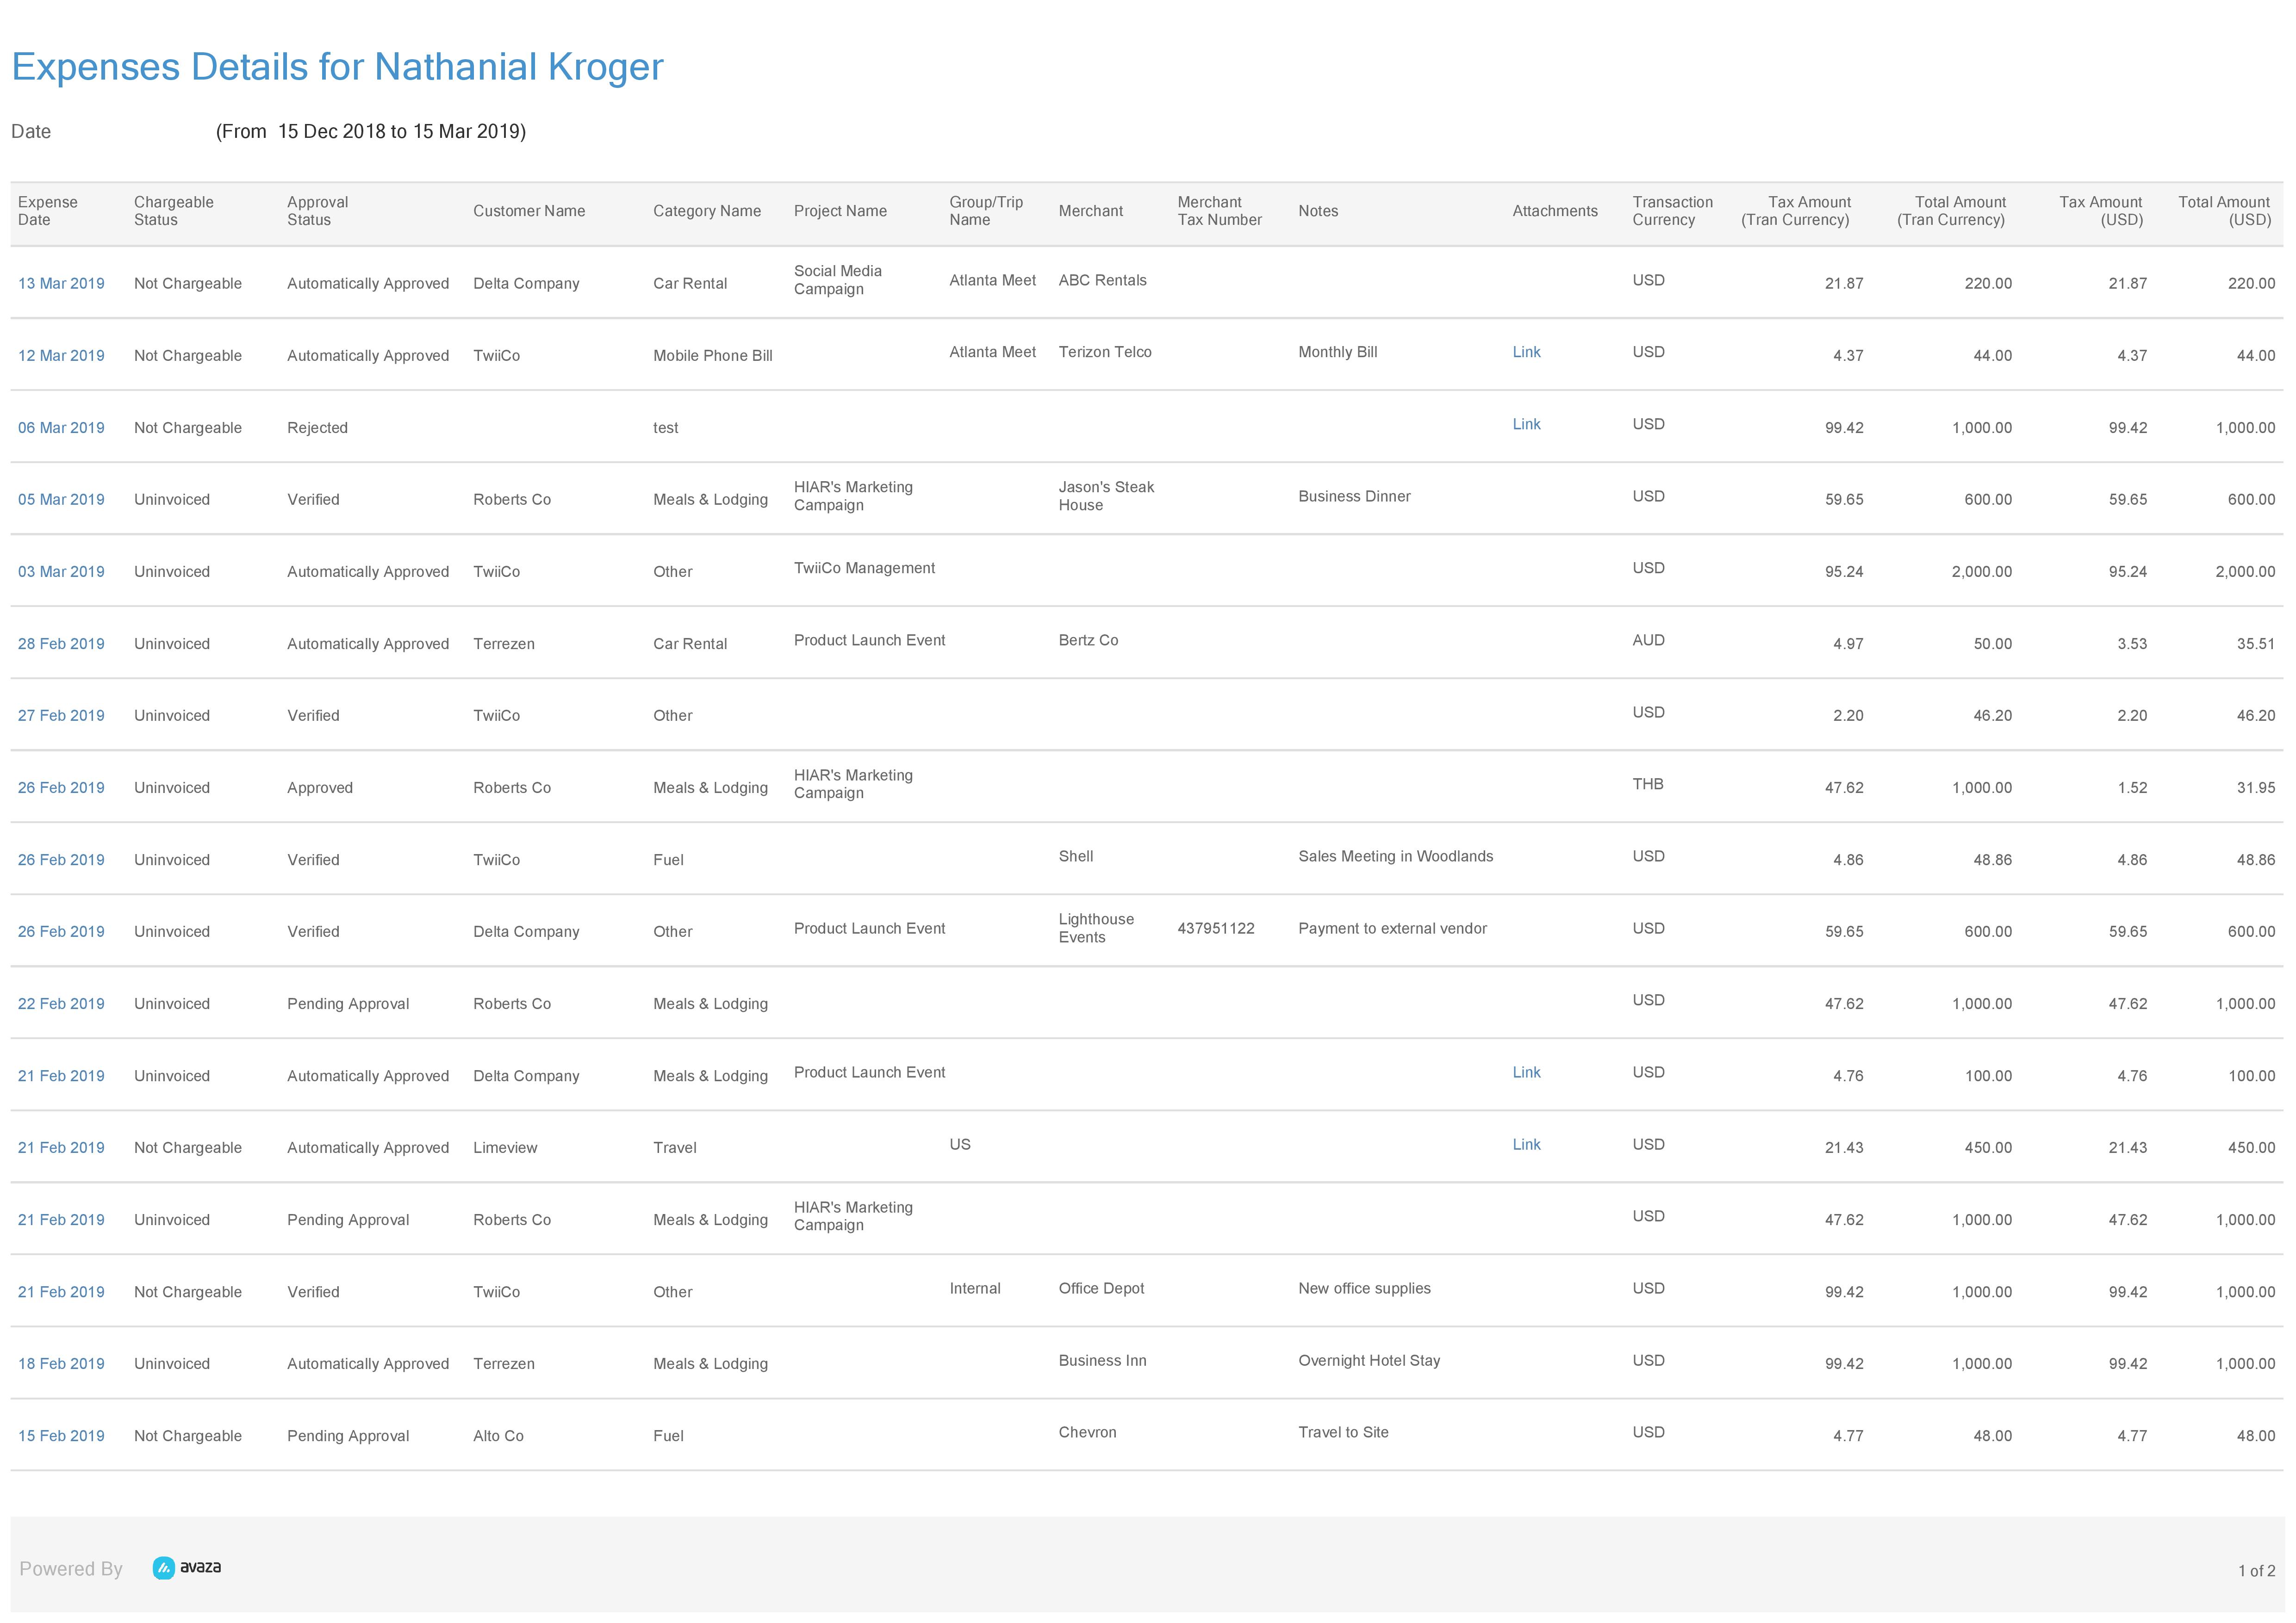The image size is (2296, 1623).
Task: Open attachment Link for Terizon Telco expense
Action: click(x=1526, y=352)
